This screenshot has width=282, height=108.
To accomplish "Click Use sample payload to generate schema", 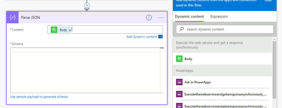I will (39, 97).
